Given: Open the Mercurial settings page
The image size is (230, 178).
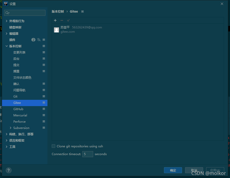Looking at the screenshot, I should pyautogui.click(x=20, y=115).
